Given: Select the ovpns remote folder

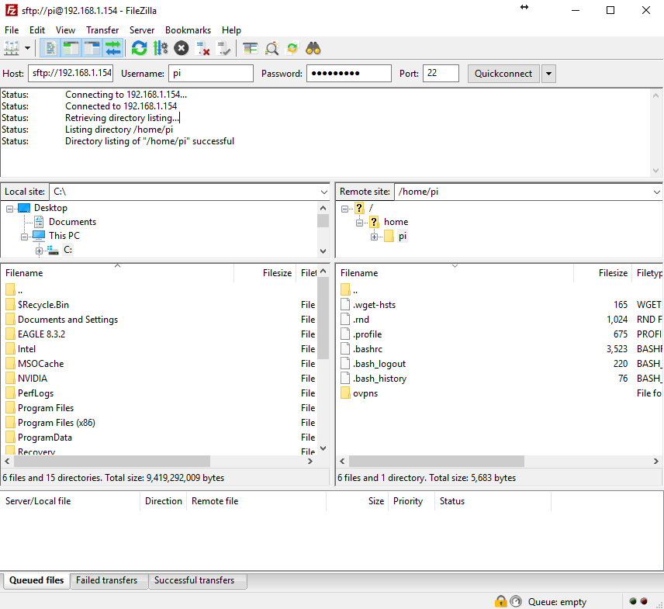Looking at the screenshot, I should point(365,393).
